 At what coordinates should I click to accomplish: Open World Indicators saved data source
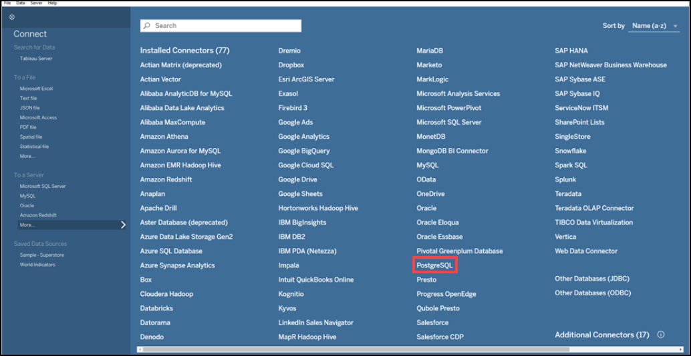click(x=37, y=265)
